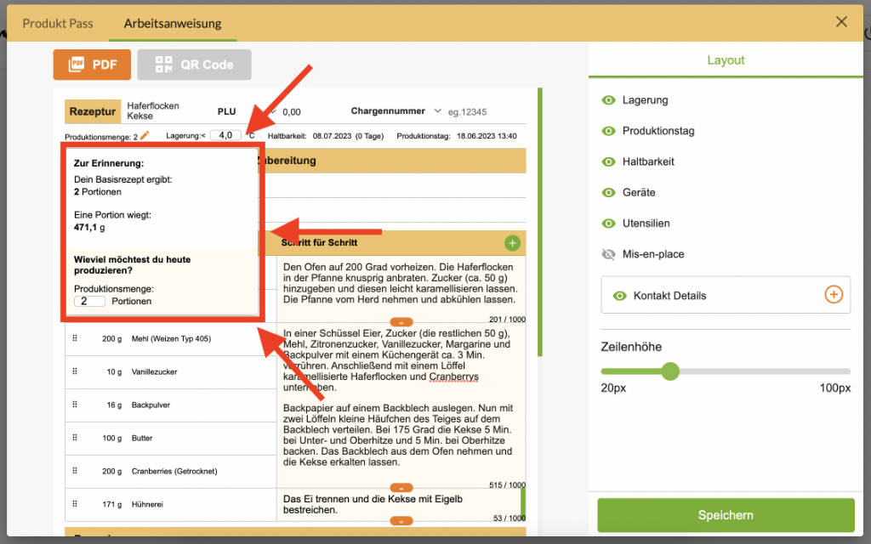Screen dimensions: 871x544
Task: Grab the drag handle for Vanillezucker
Action: click(75, 371)
